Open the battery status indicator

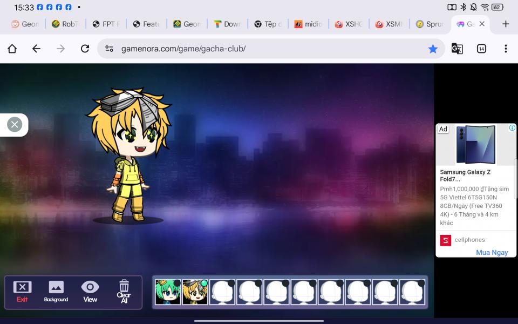(497, 7)
